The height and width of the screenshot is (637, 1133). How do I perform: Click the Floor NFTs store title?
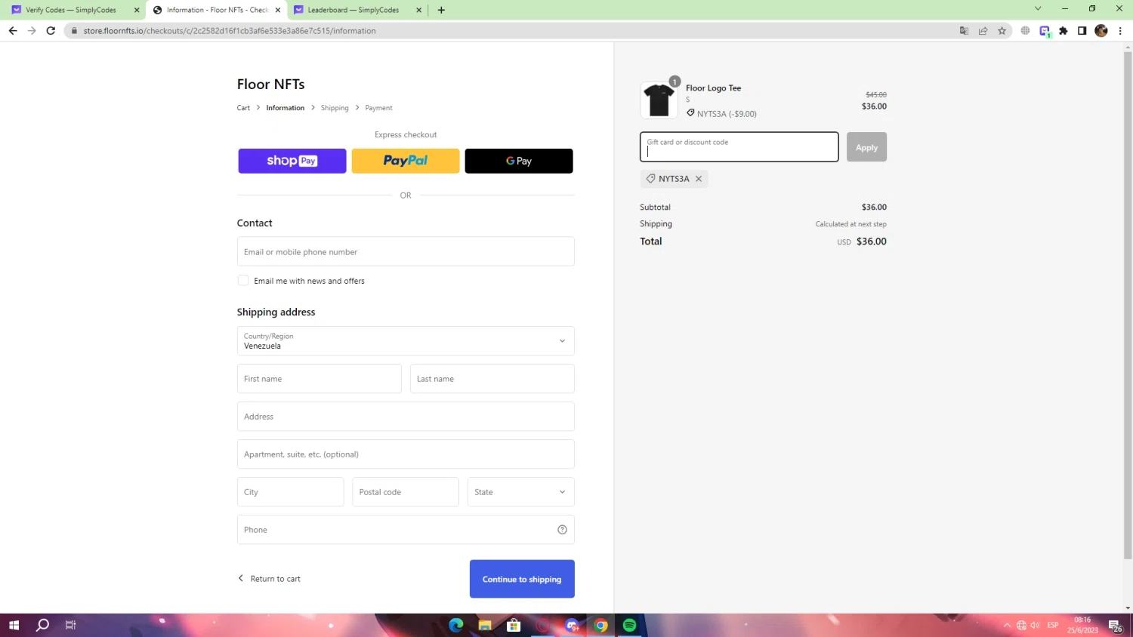click(x=271, y=85)
